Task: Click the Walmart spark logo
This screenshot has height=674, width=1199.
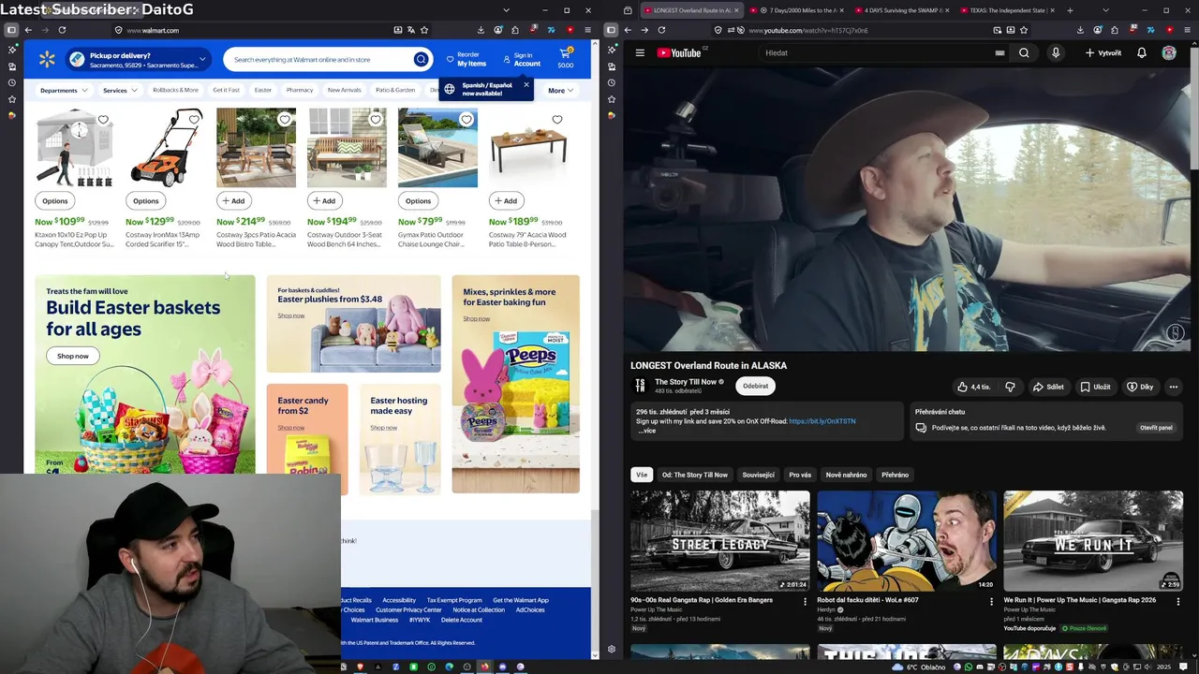Action: click(47, 60)
